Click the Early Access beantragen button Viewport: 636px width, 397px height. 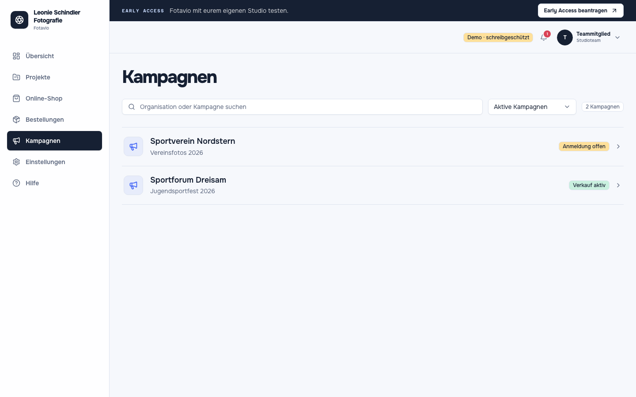580,11
